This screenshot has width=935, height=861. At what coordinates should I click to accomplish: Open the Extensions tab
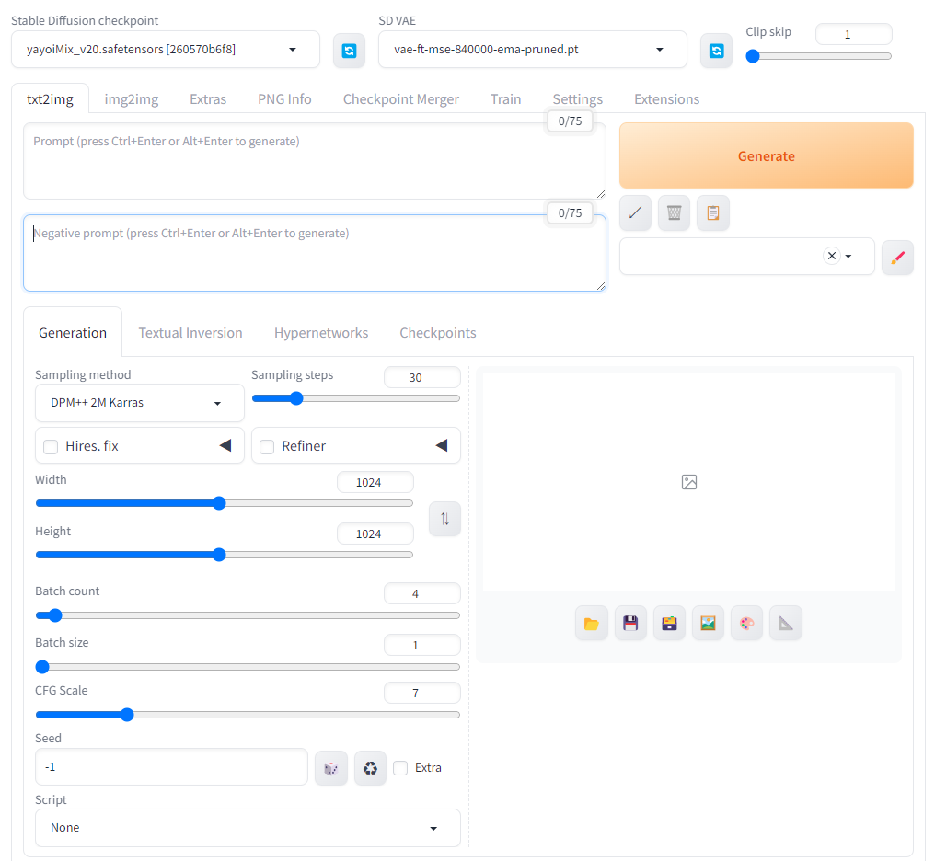[x=666, y=99]
